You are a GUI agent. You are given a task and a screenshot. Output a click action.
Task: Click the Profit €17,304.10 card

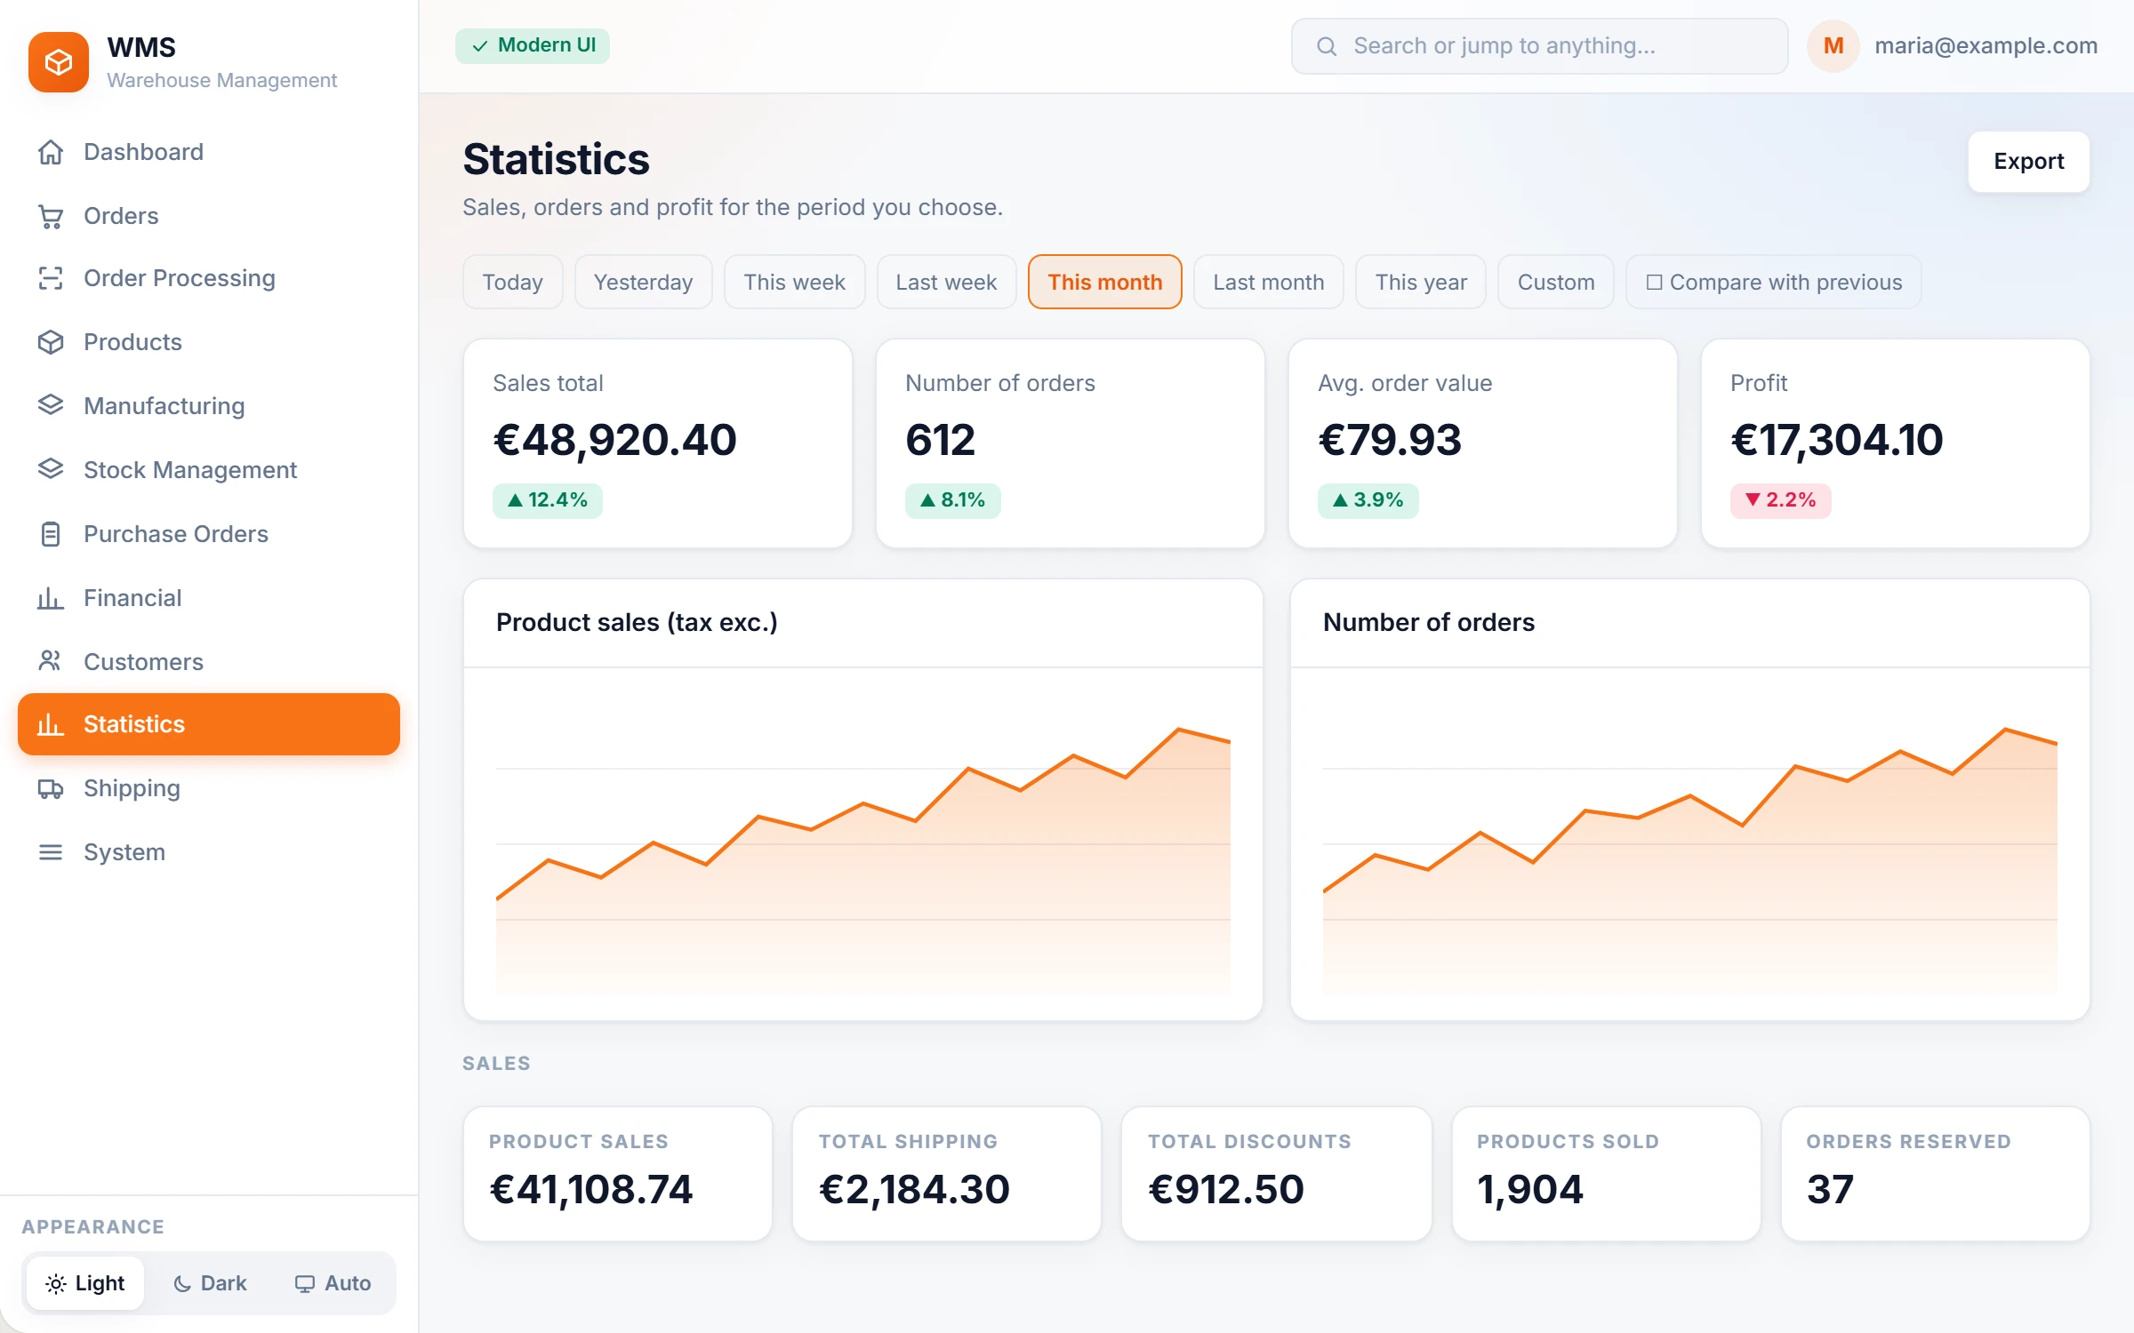point(1896,443)
